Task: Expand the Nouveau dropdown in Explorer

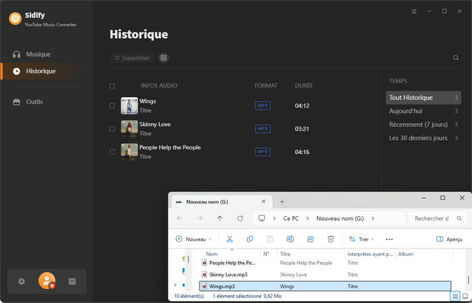Action: pos(194,239)
